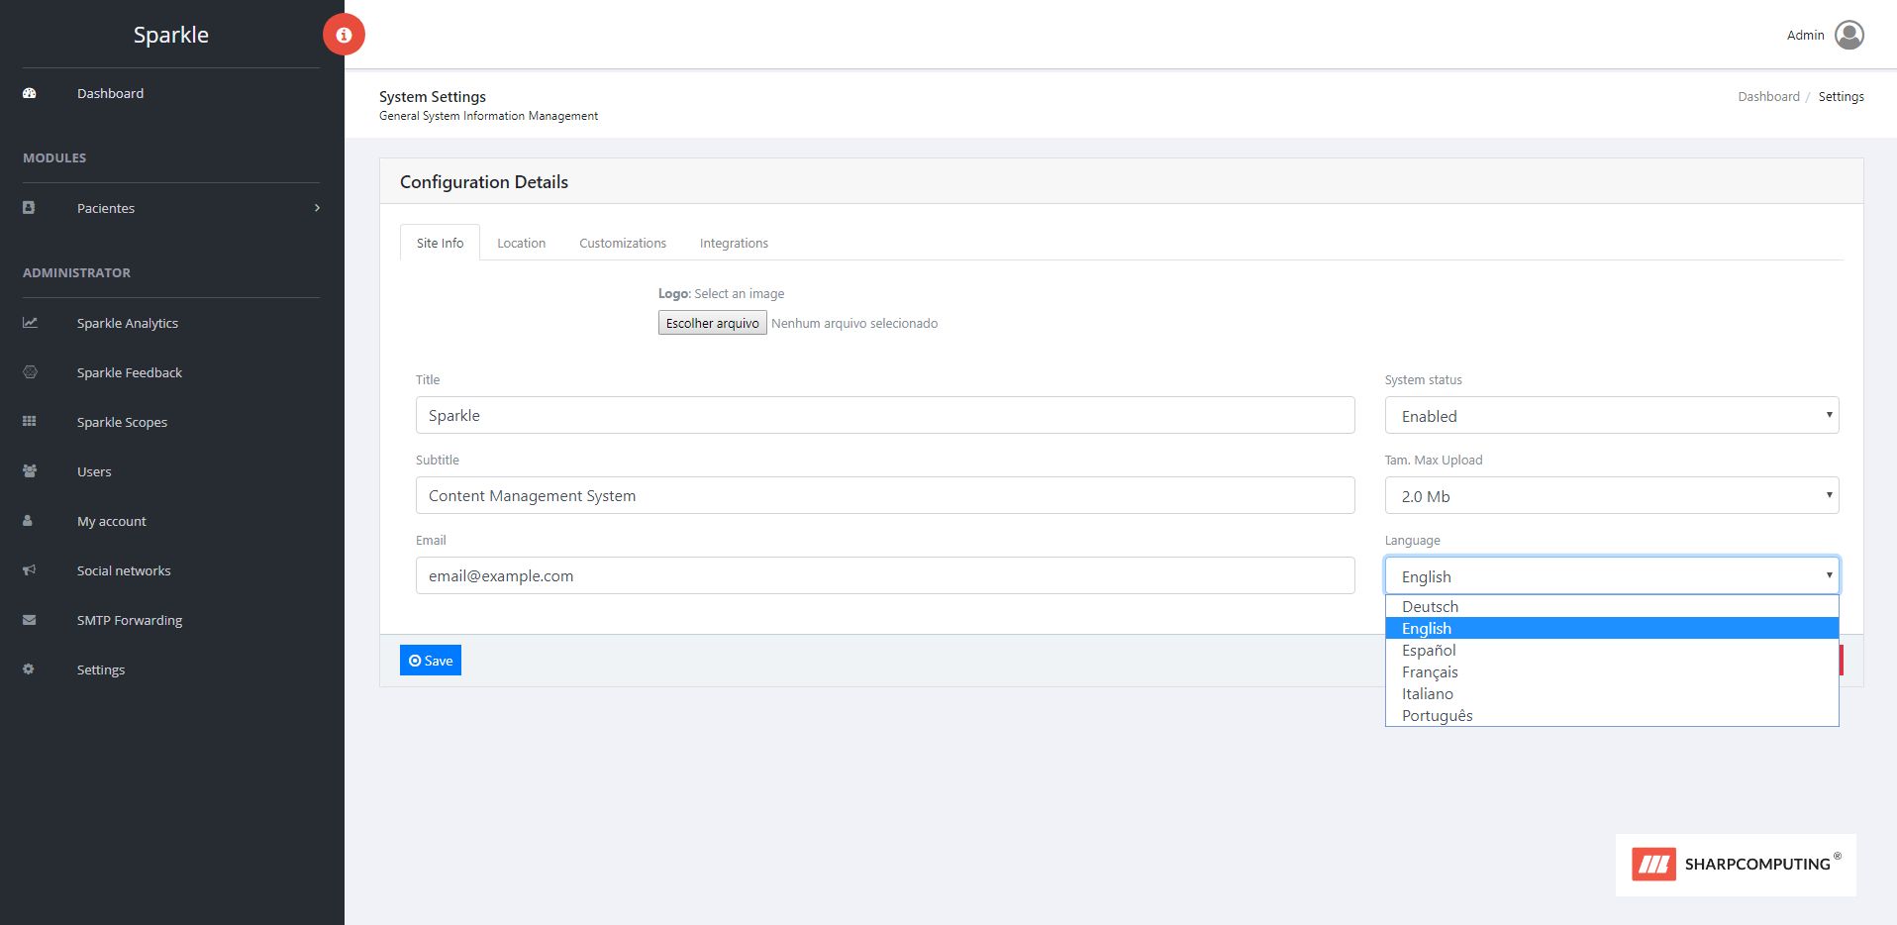Image resolution: width=1897 pixels, height=925 pixels.
Task: Click the Settings gear icon in sidebar
Action: (29, 669)
